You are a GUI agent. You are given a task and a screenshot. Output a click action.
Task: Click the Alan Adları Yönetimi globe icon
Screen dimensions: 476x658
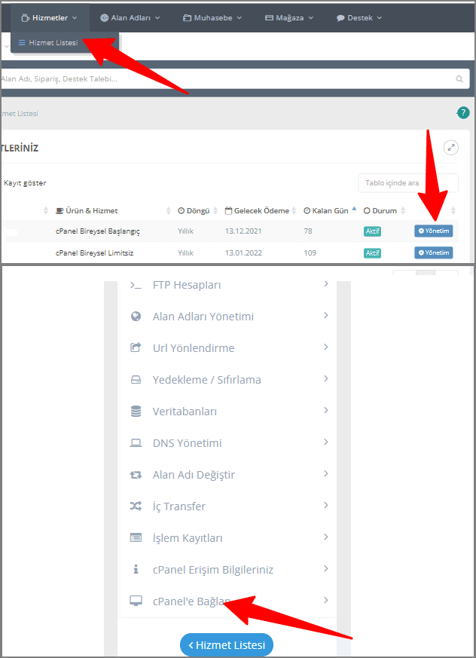pyautogui.click(x=136, y=317)
